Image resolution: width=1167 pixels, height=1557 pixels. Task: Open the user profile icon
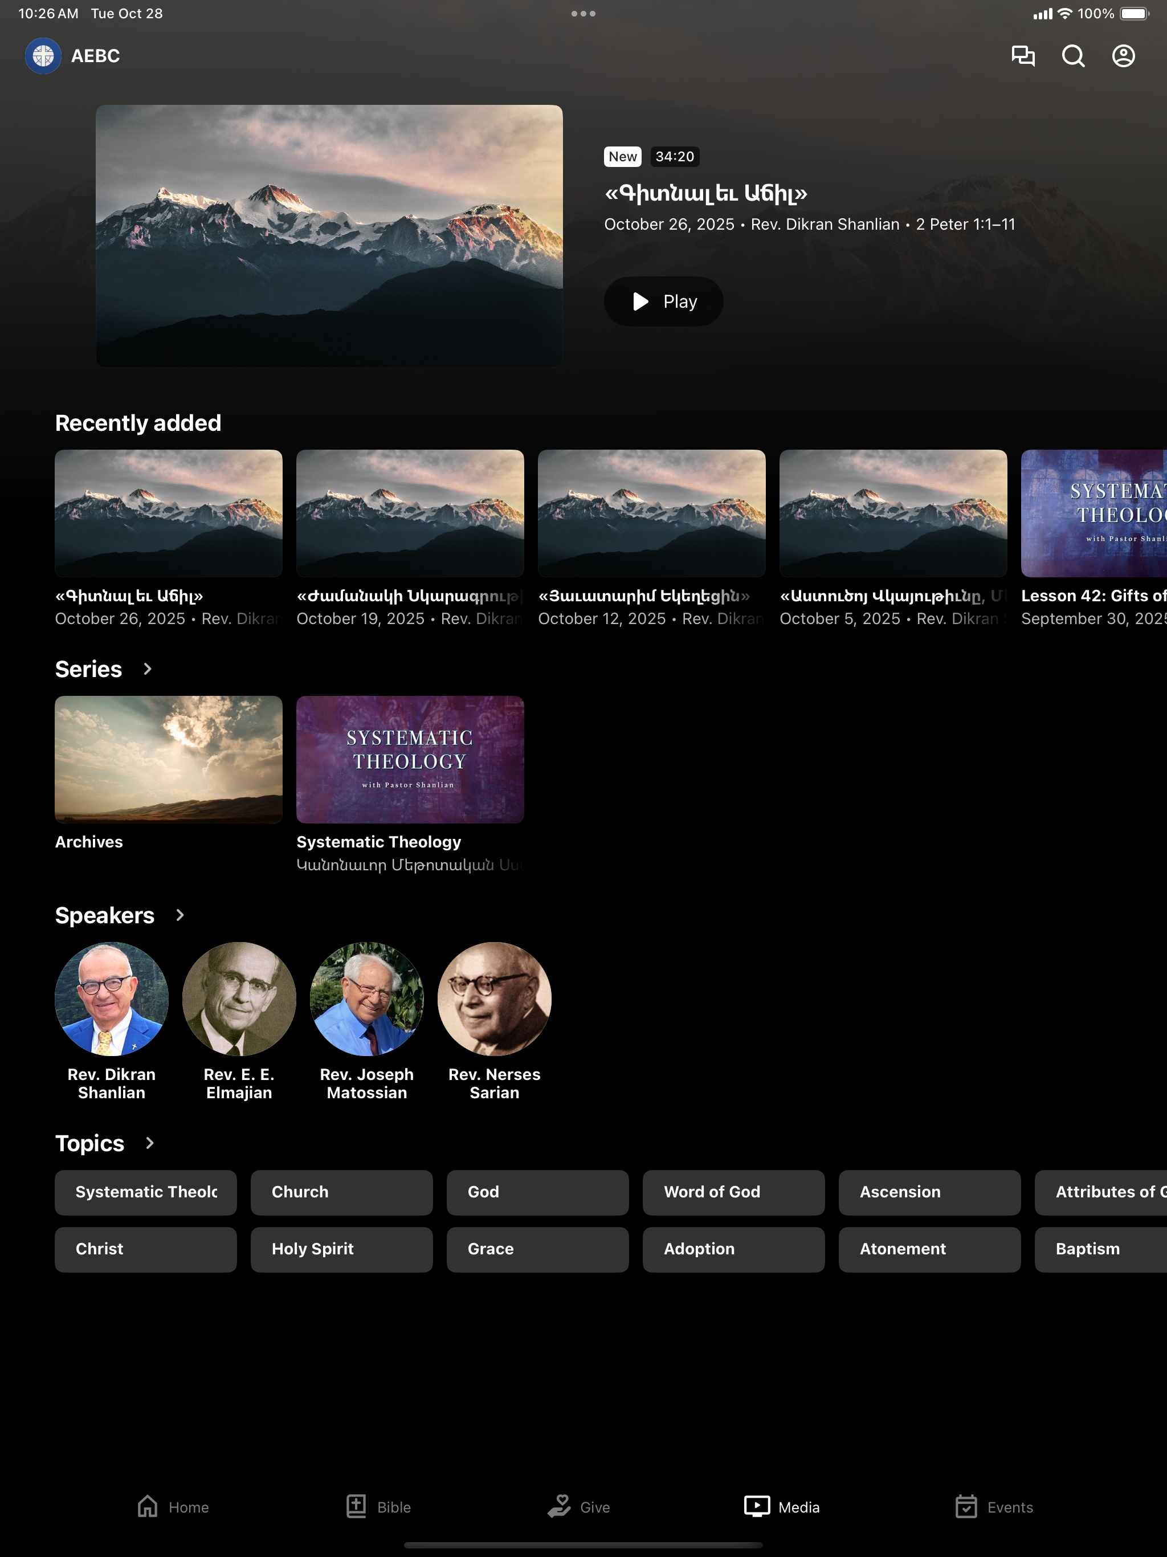tap(1123, 56)
